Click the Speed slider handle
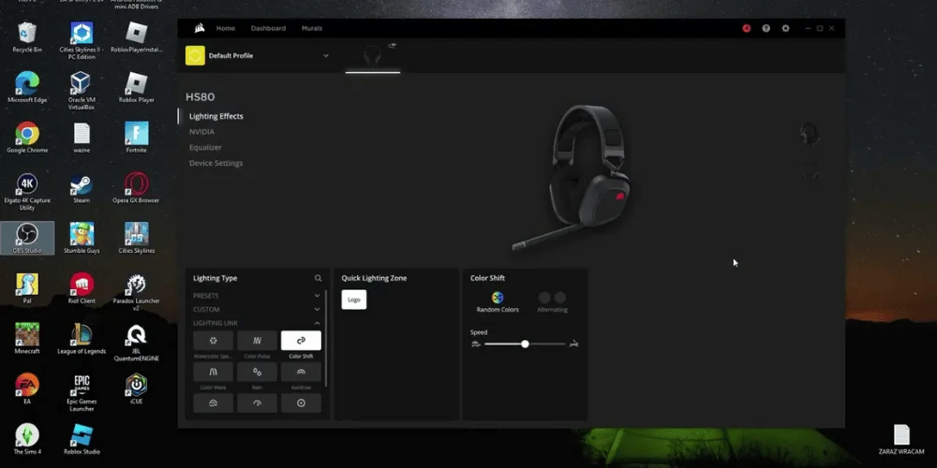 pyautogui.click(x=525, y=344)
